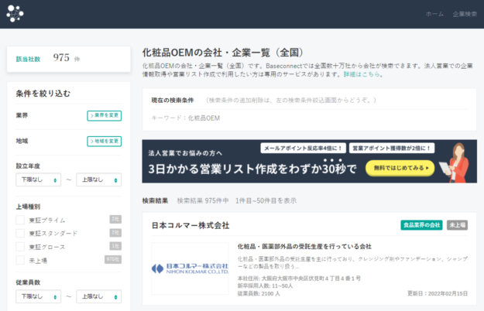Click the 化粧品OEMの会社・企業一覧 page heading

(222, 53)
